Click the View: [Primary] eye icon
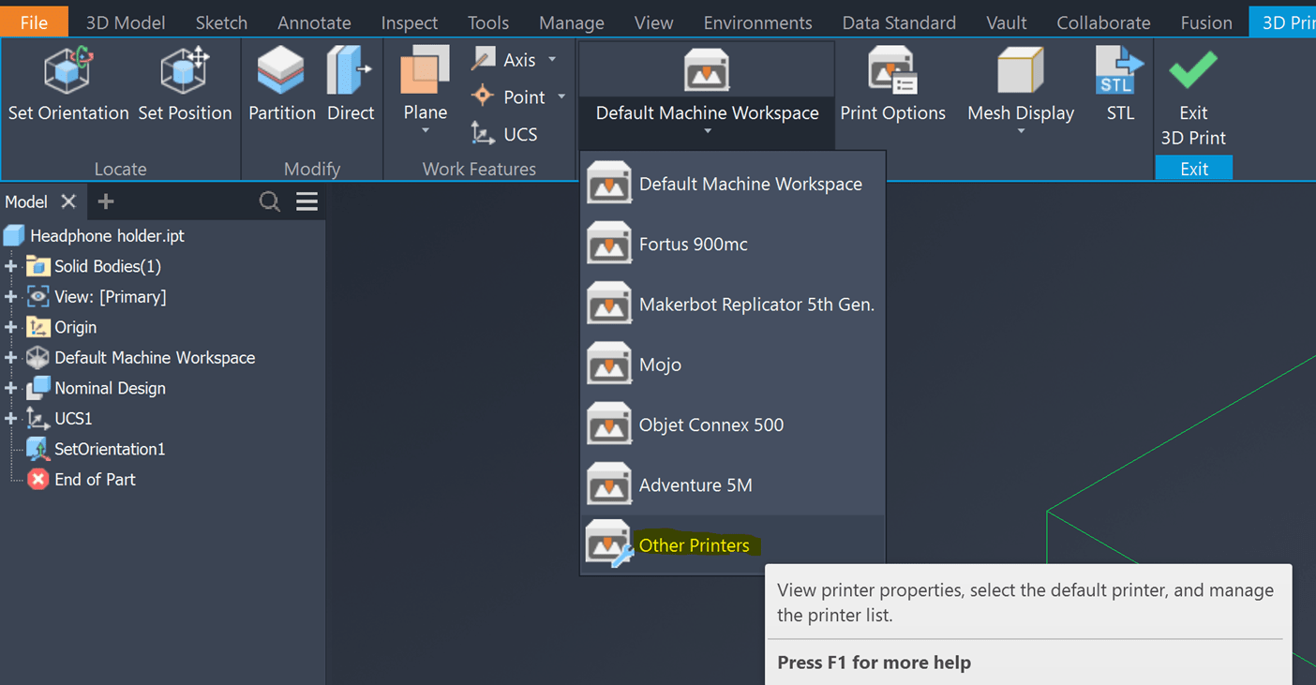This screenshot has width=1316, height=685. (x=37, y=297)
